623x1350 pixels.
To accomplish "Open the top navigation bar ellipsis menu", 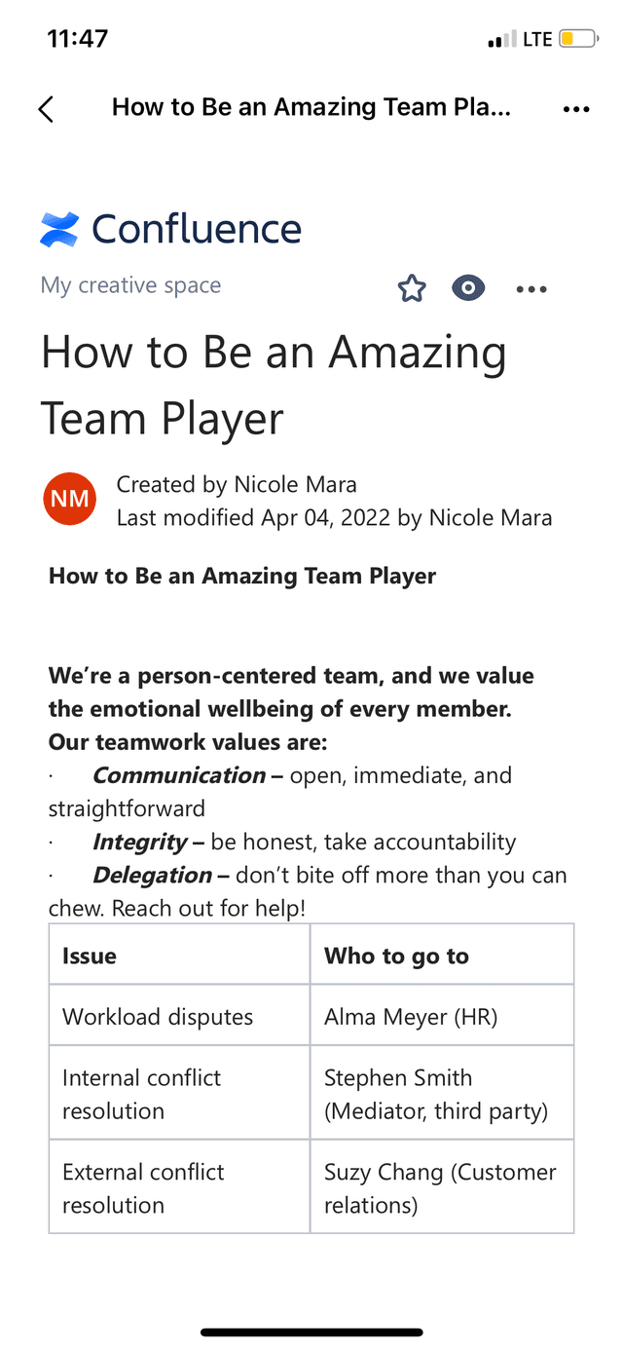I will 576,109.
